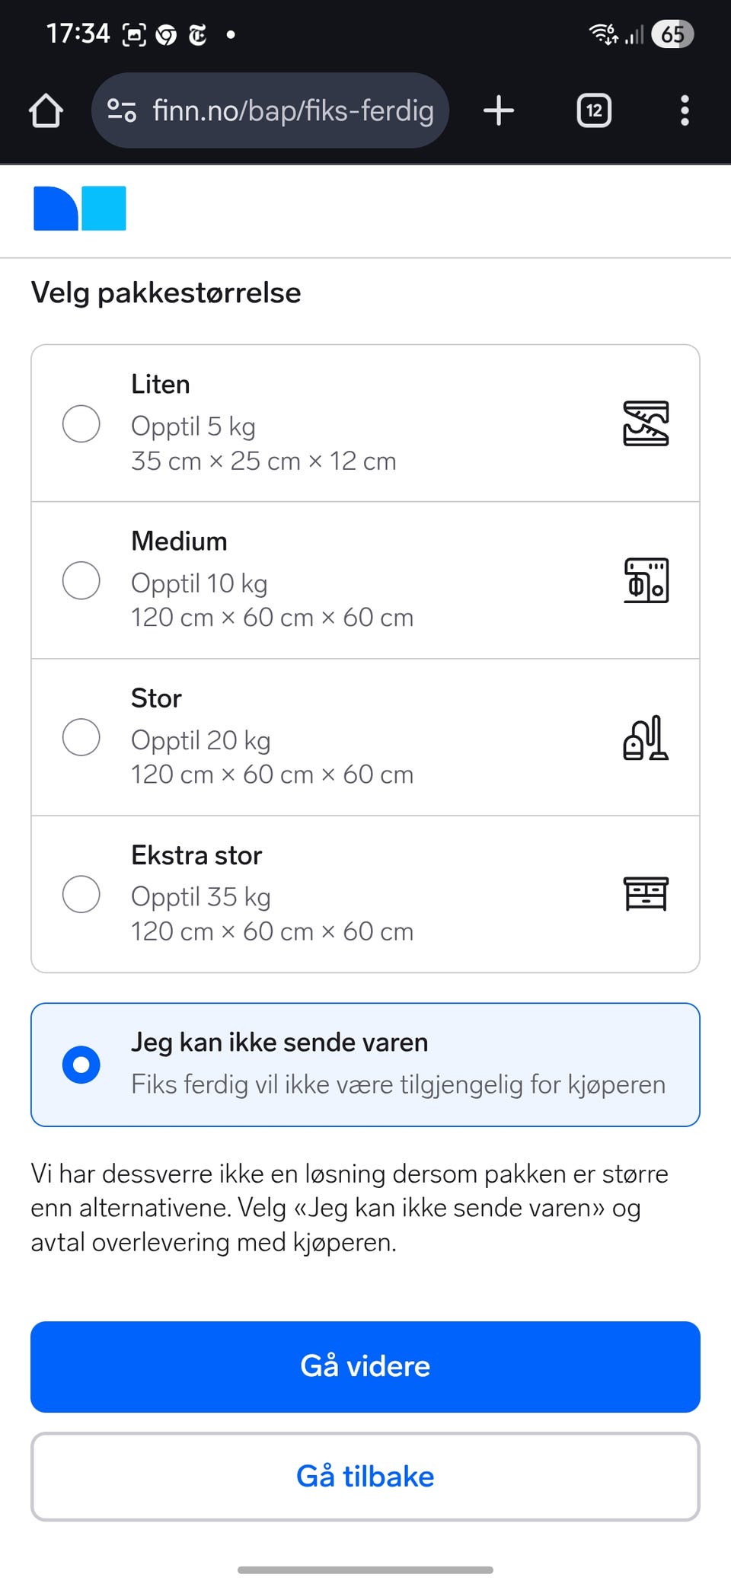The image size is (731, 1584).
Task: Open browser home page icon
Action: 46,110
